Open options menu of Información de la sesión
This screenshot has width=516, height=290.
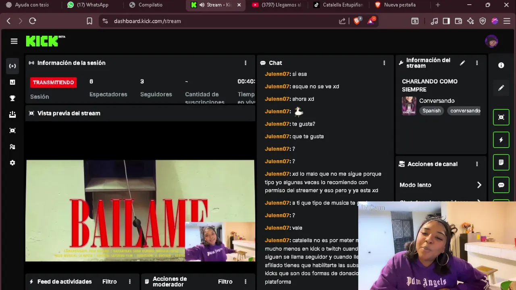pos(246,63)
